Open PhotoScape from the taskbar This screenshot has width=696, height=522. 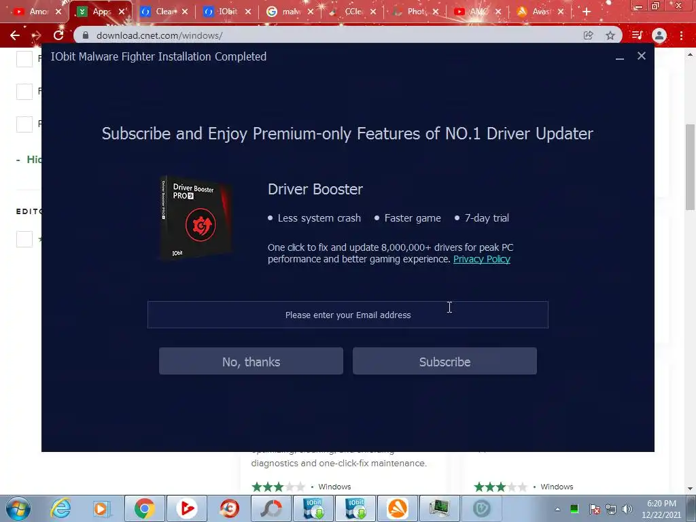point(271,508)
